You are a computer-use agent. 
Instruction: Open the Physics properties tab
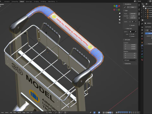pos(142,51)
